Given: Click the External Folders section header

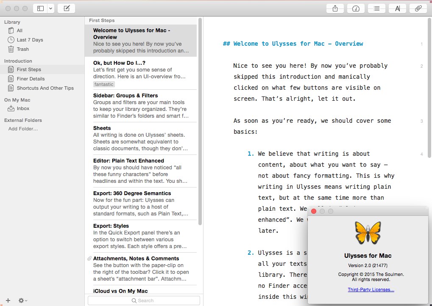Looking at the screenshot, I should pos(23,121).
